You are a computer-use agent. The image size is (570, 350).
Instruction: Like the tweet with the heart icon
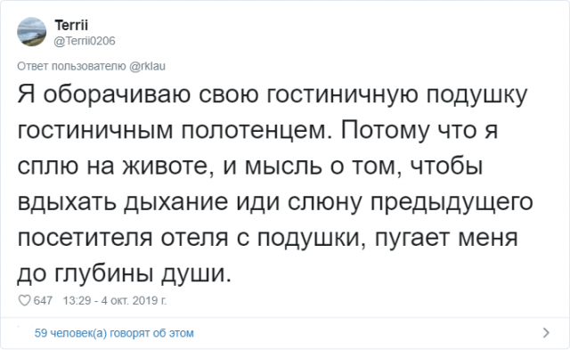click(24, 300)
